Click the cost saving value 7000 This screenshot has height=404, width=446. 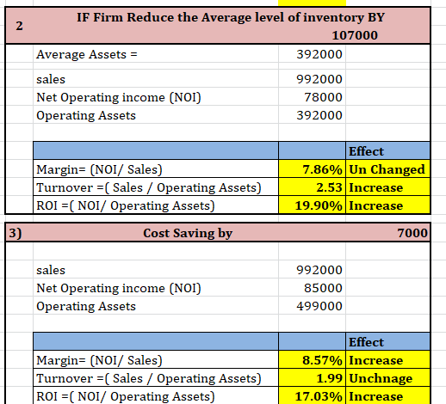pyautogui.click(x=412, y=233)
